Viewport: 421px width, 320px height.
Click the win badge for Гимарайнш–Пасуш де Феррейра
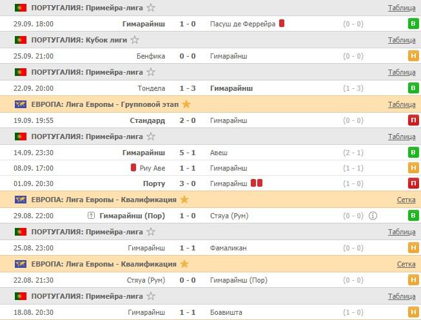coord(413,24)
